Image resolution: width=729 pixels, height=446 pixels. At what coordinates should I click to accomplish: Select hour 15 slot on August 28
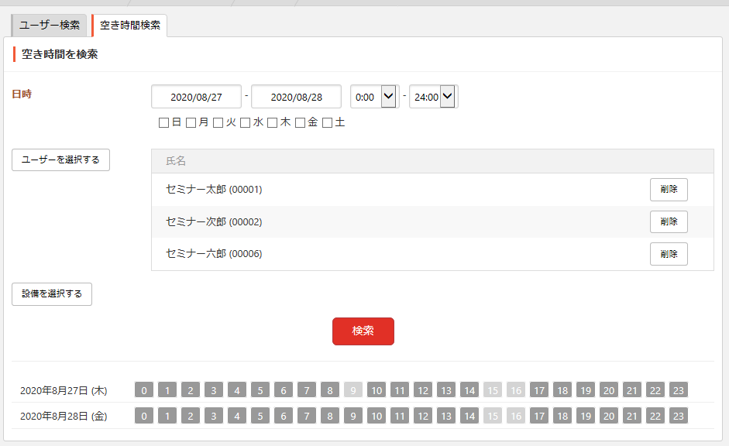tap(493, 416)
